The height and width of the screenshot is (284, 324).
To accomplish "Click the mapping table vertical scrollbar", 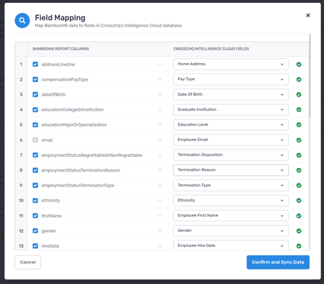I will (310, 75).
